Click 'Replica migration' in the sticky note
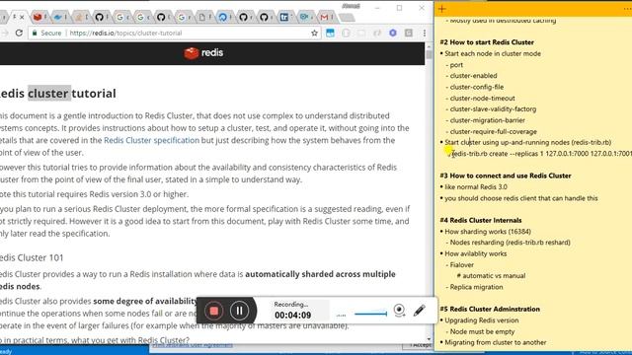 (x=476, y=287)
